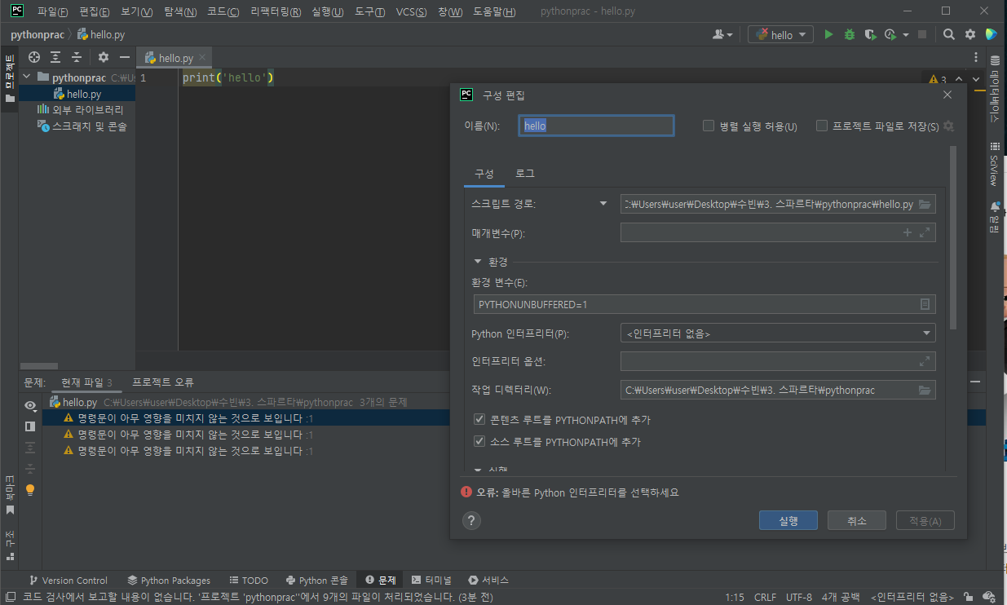Uncheck add content roots to PYTHONPATH

(x=479, y=420)
